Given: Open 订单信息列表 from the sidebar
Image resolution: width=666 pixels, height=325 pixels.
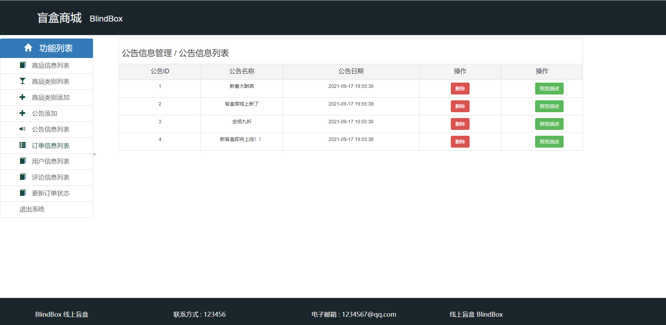Looking at the screenshot, I should 47,145.
